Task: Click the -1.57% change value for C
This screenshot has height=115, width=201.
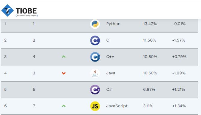Action: pos(179,40)
